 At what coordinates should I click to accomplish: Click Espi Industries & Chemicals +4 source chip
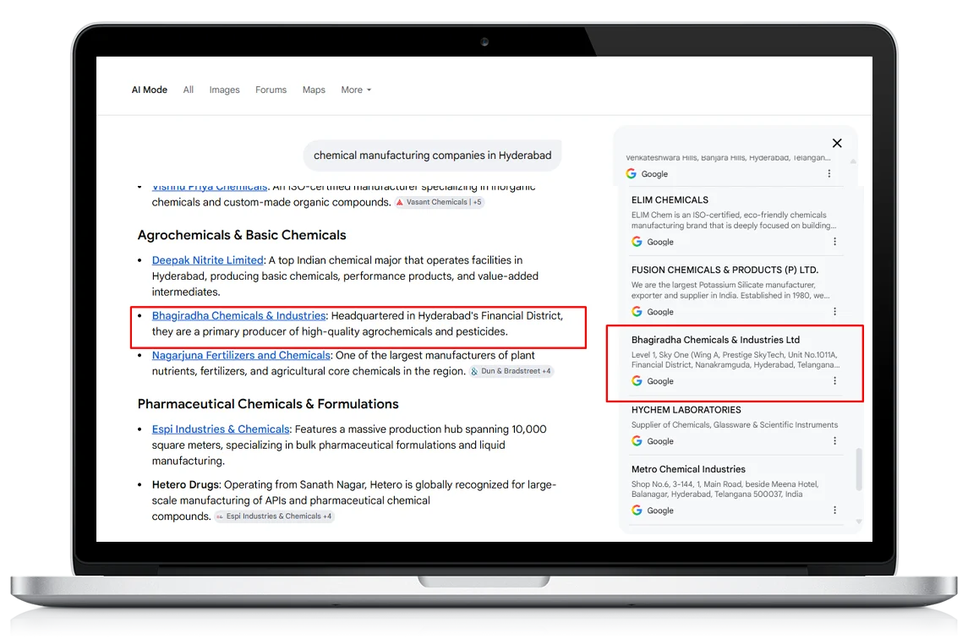[274, 516]
